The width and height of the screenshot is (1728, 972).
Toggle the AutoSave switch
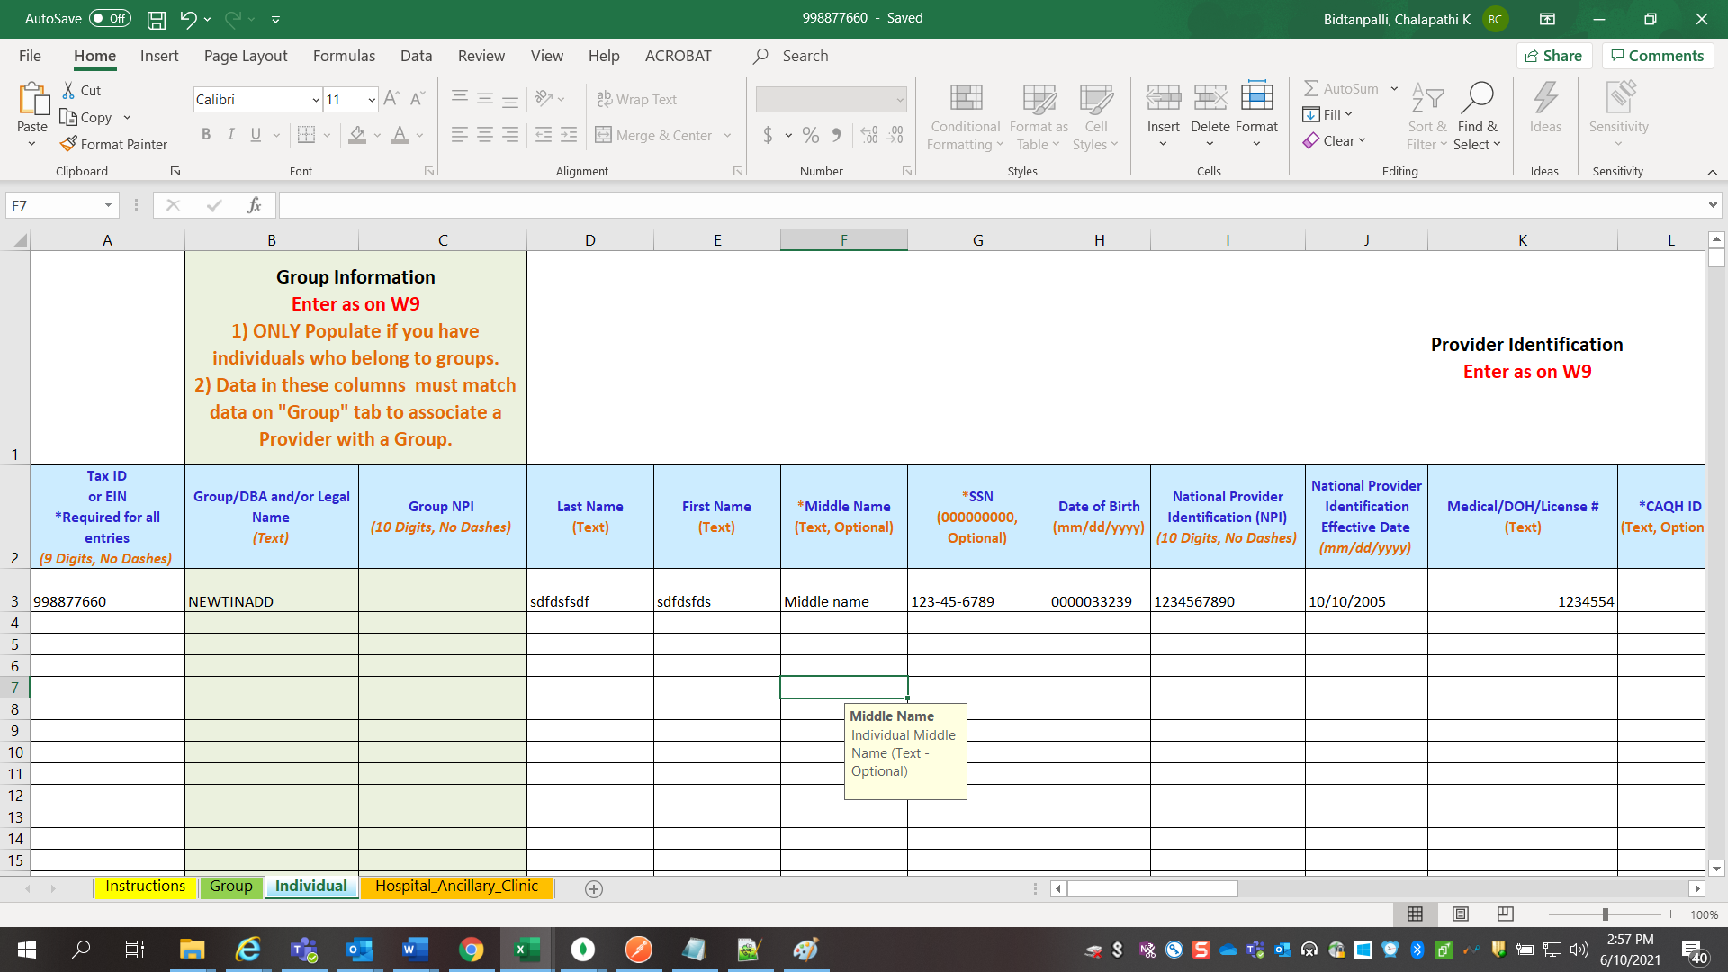coord(110,19)
